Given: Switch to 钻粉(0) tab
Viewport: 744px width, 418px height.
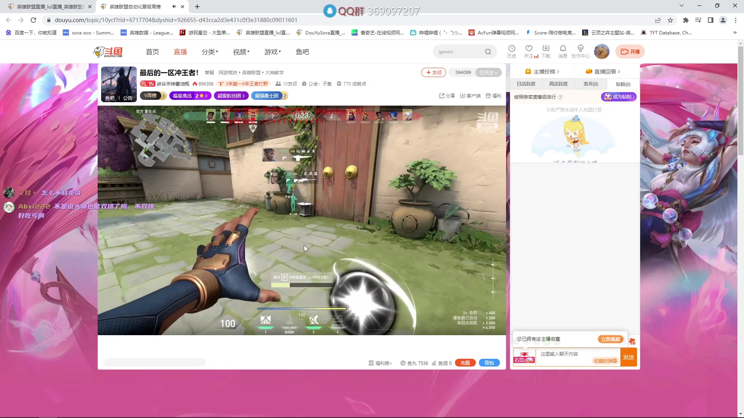Looking at the screenshot, I should pyautogui.click(x=623, y=84).
